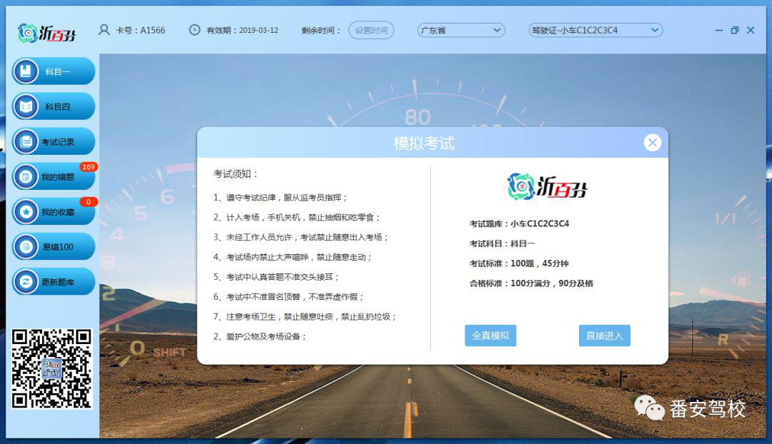Expand the 广东省 province dropdown
Viewport: 772px width, 444px height.
tap(461, 30)
